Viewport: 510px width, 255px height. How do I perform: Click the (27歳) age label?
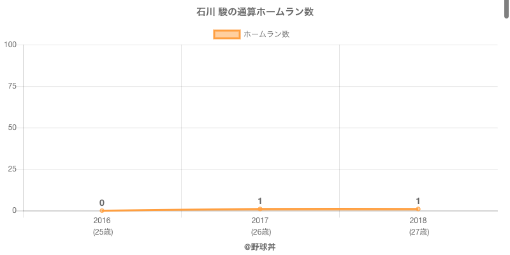(418, 232)
